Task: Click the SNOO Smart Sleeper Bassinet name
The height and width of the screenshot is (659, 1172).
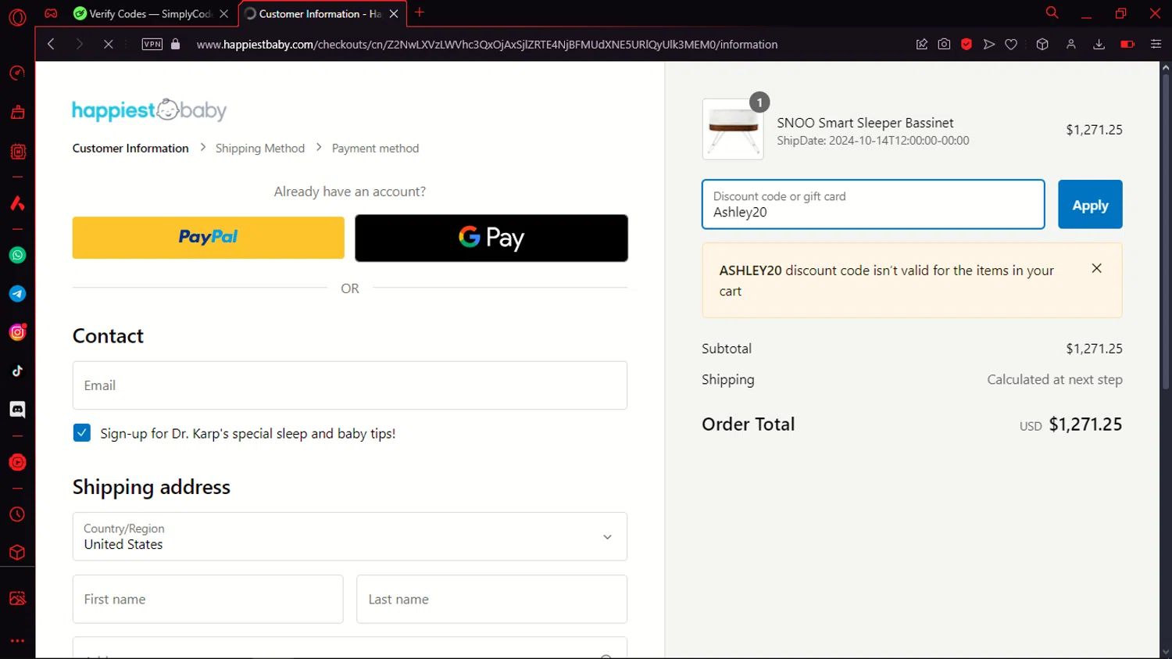Action: click(x=865, y=123)
